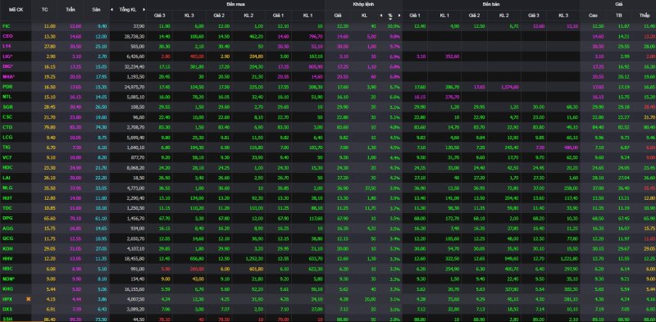Image resolution: width=656 pixels, height=322 pixels.
Task: Sort by the Sàn floor price column
Action: [x=96, y=9]
